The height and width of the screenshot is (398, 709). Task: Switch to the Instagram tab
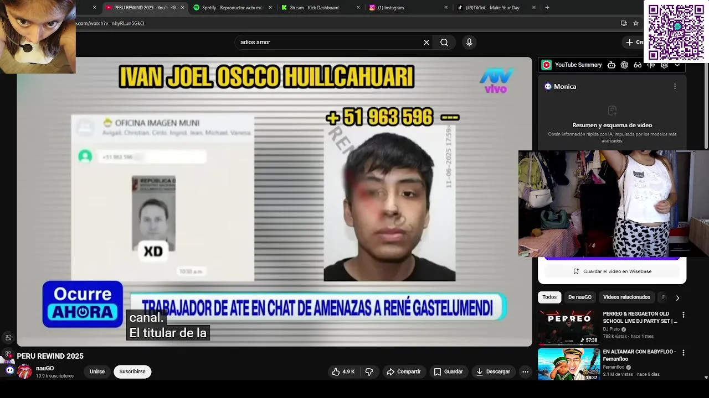(408, 8)
